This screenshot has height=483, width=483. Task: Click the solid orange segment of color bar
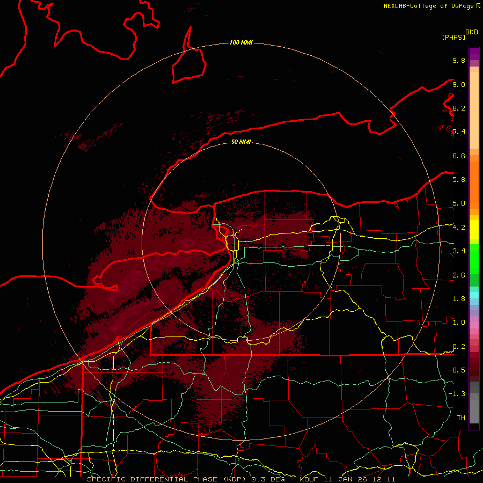[x=474, y=186]
